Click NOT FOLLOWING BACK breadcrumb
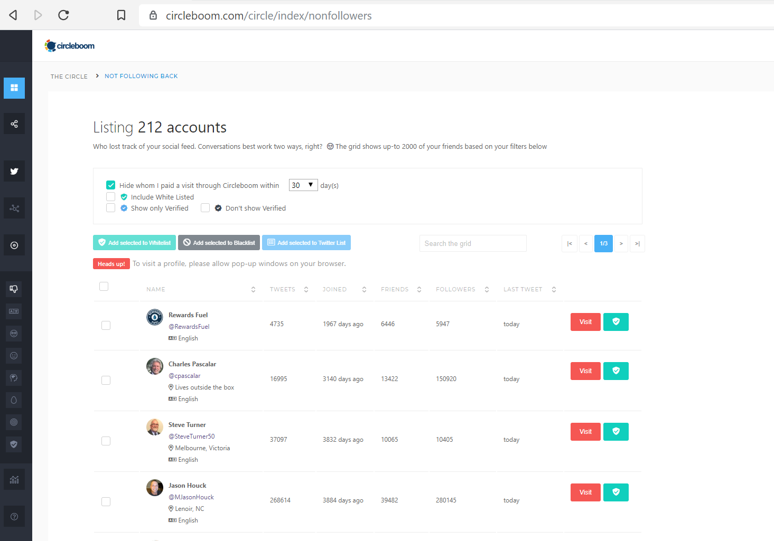The image size is (774, 541). [x=141, y=76]
